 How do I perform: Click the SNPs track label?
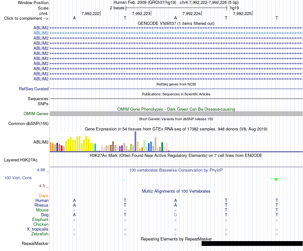[43, 104]
